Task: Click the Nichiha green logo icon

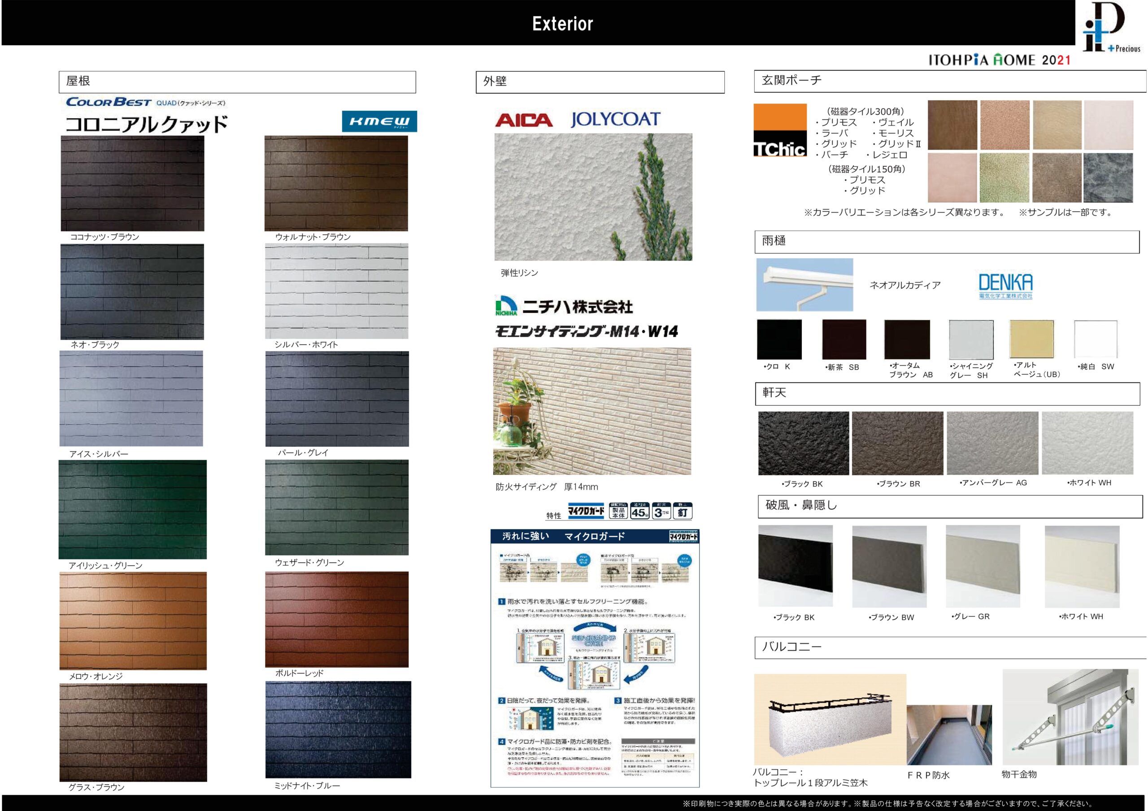Action: [x=505, y=305]
